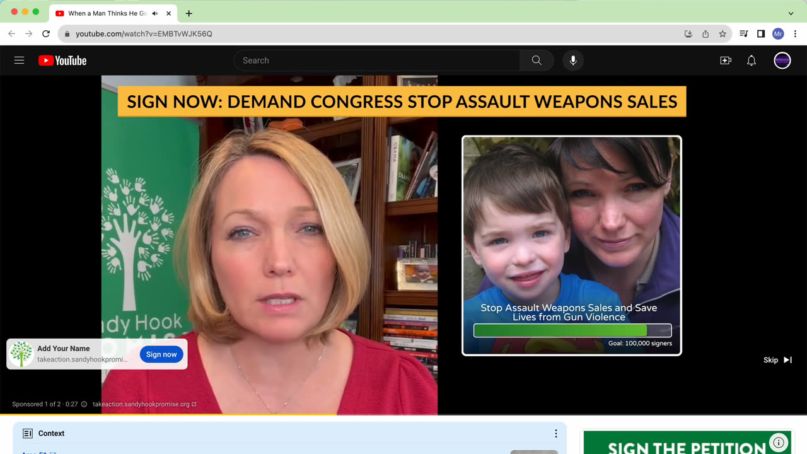Screen dimensions: 807x454
Task: Click the browser forward arrow
Action: point(28,33)
